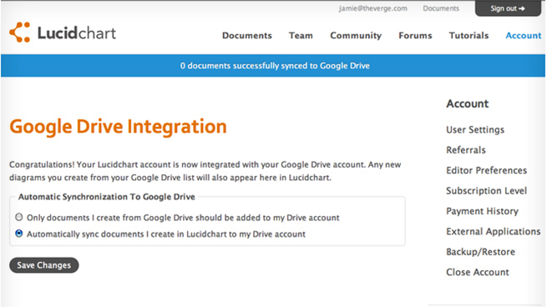Click Close Account in sidebar
The image size is (547, 307).
(x=477, y=272)
